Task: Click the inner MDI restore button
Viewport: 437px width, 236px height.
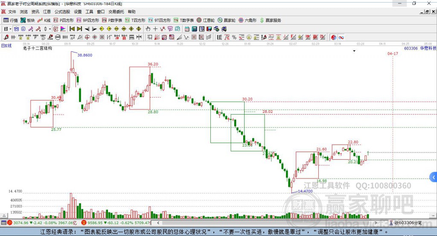Action: click(427, 12)
